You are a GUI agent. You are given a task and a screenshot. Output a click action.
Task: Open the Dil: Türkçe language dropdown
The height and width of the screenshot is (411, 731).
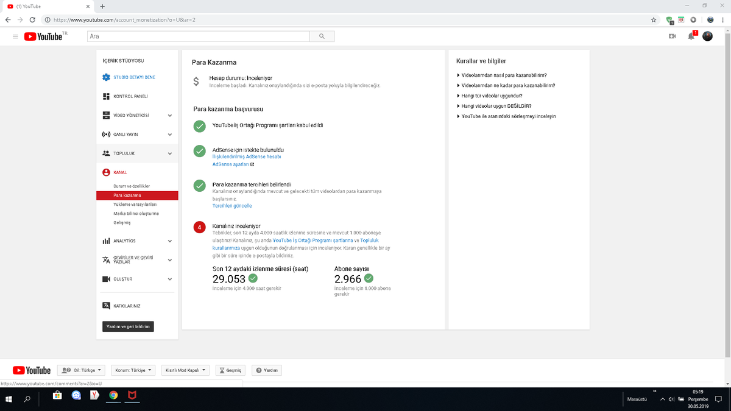81,370
